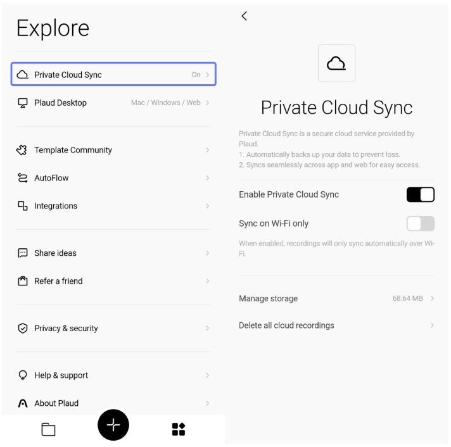Click the lightbulb icon for Help & support
The image size is (451, 447).
23,375
